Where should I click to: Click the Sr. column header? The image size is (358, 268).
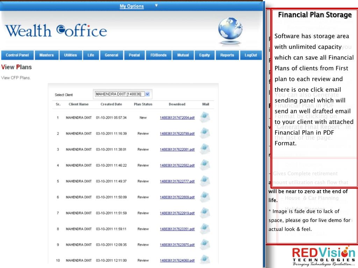point(58,104)
